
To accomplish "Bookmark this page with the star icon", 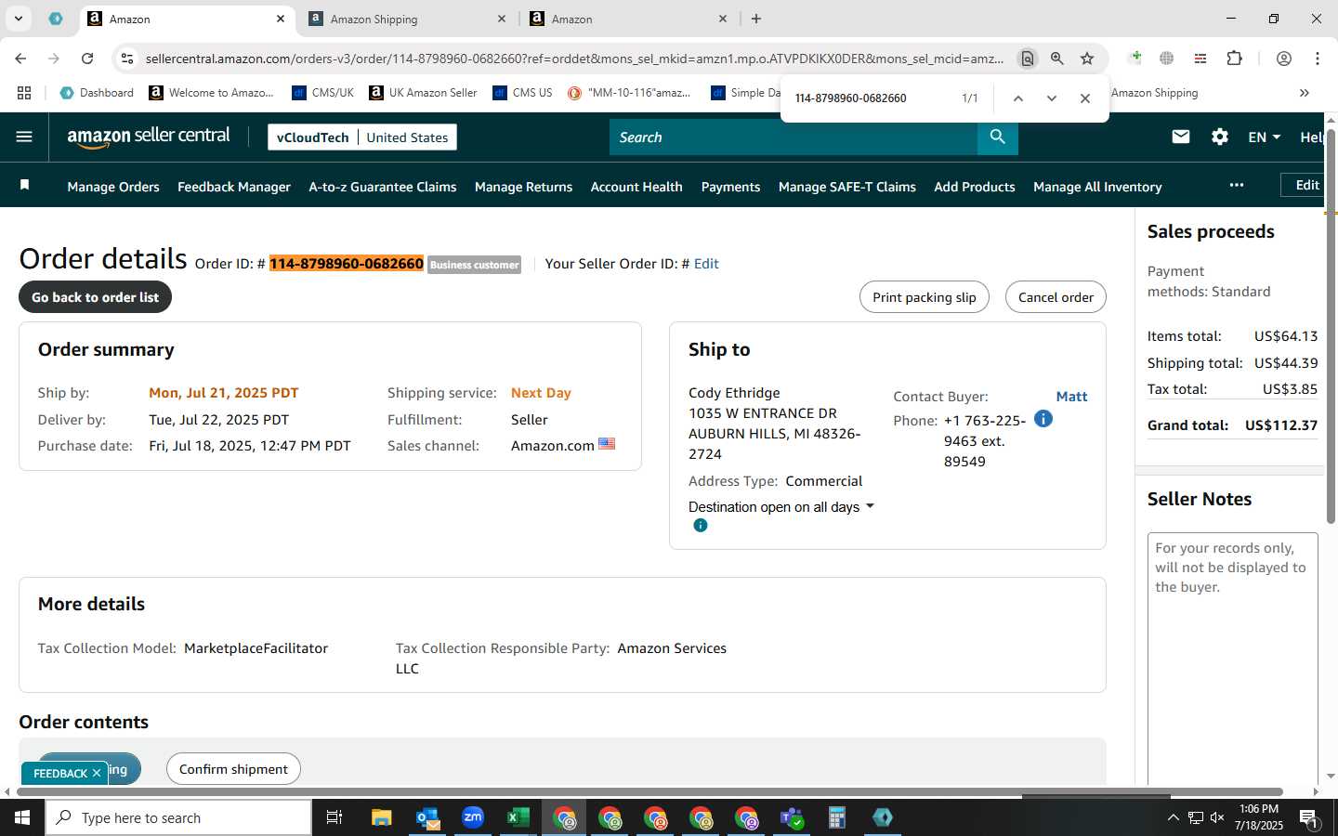I will tap(1086, 58).
